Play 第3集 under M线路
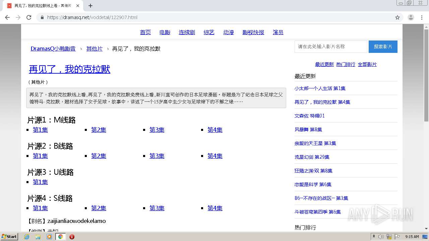429x241 pixels. (x=157, y=130)
